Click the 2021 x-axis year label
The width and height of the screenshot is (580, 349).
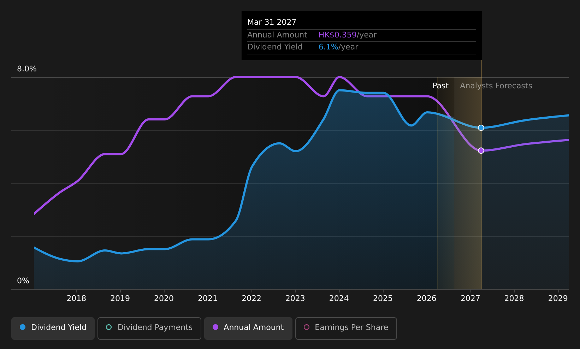[x=208, y=298]
